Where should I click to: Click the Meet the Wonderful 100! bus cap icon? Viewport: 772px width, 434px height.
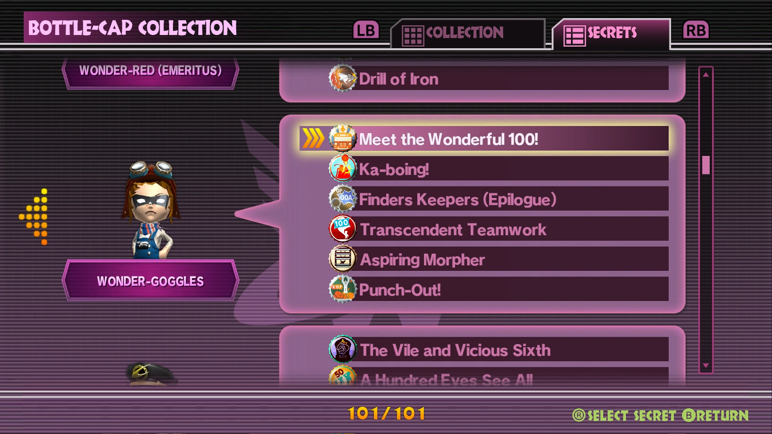tap(343, 138)
